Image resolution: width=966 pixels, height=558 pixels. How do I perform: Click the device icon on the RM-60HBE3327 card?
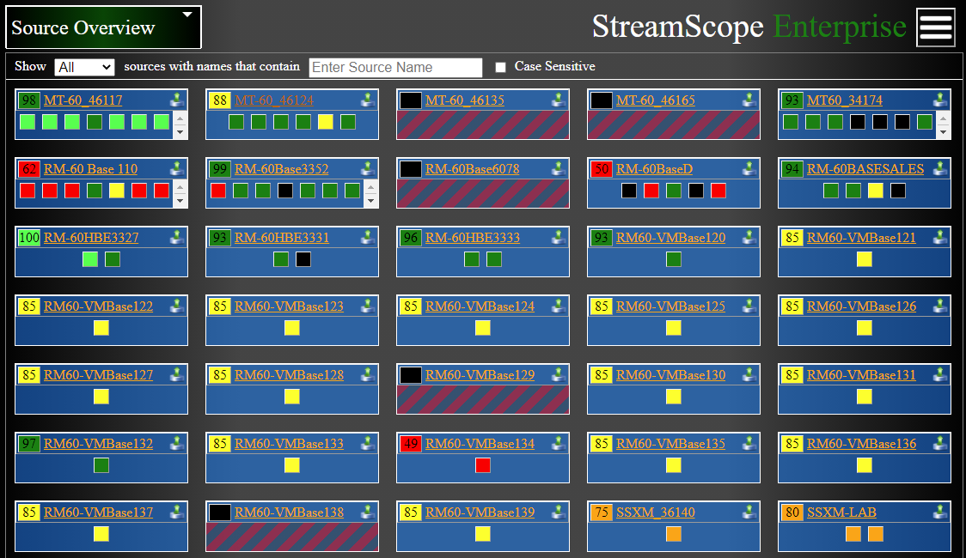click(x=178, y=237)
